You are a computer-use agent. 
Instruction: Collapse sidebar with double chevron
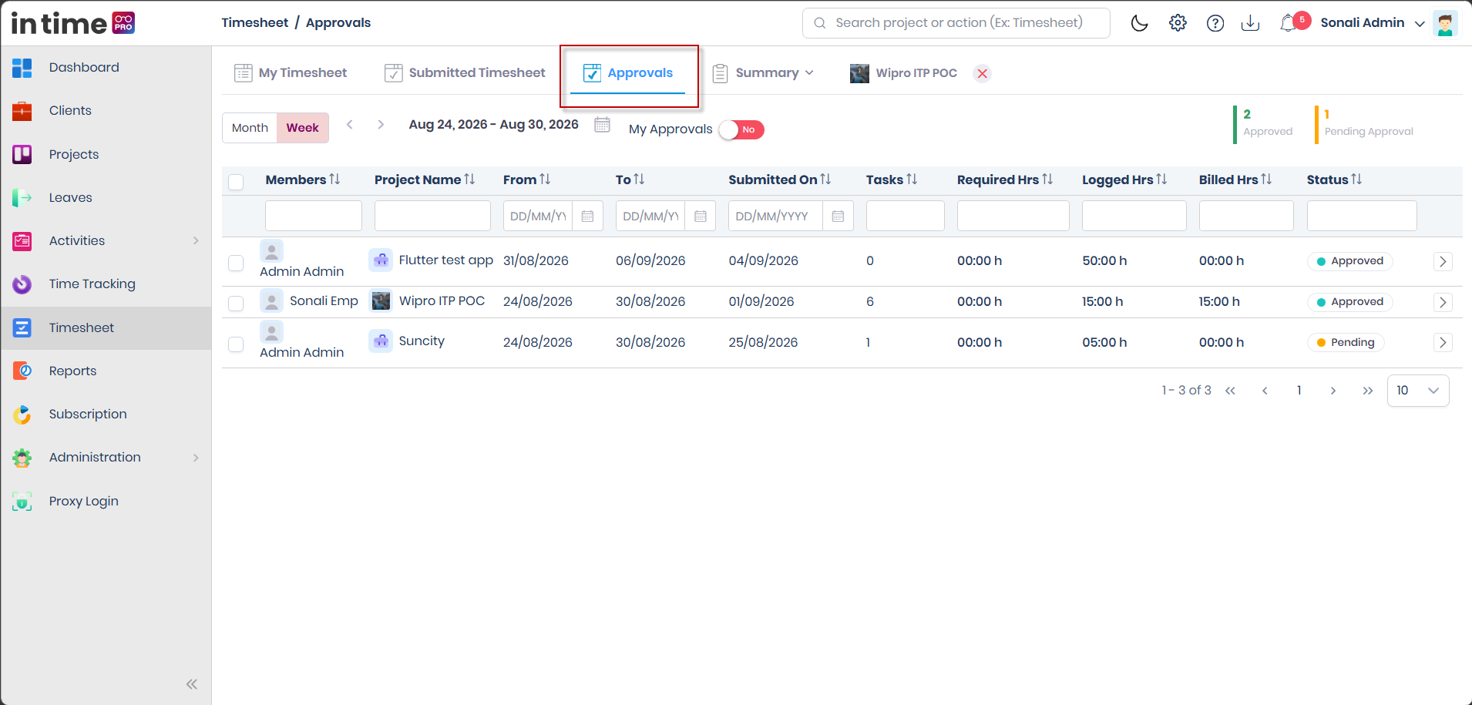pos(192,684)
